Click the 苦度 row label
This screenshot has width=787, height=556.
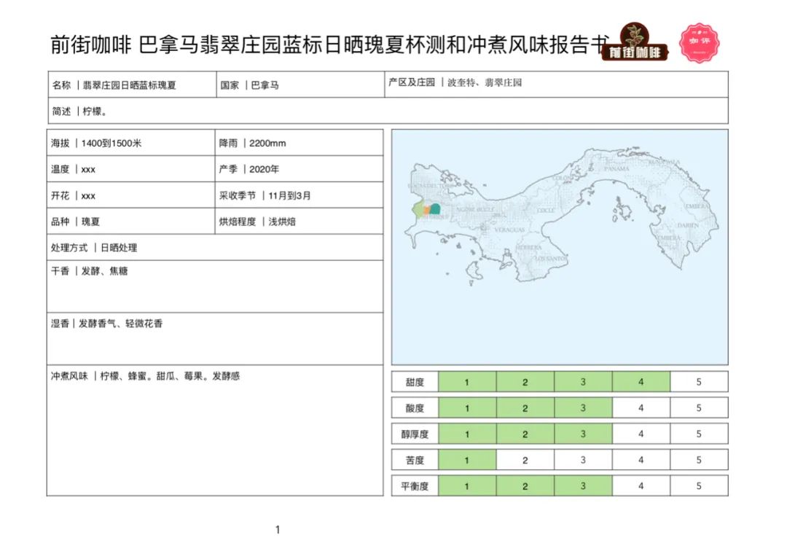[x=415, y=460]
